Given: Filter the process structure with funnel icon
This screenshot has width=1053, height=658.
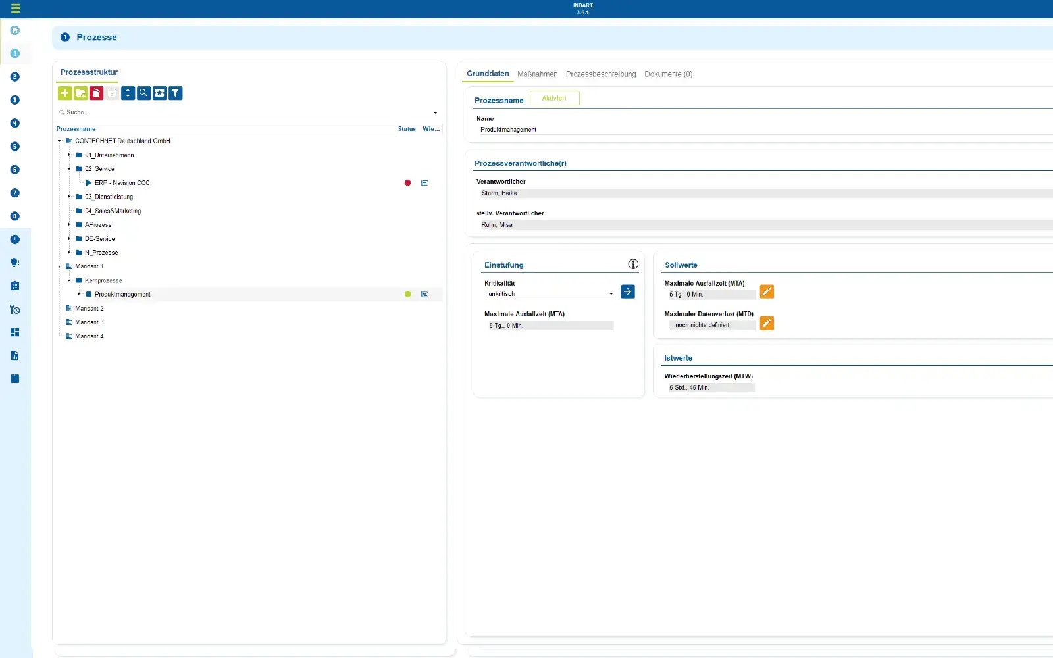Looking at the screenshot, I should coord(175,93).
